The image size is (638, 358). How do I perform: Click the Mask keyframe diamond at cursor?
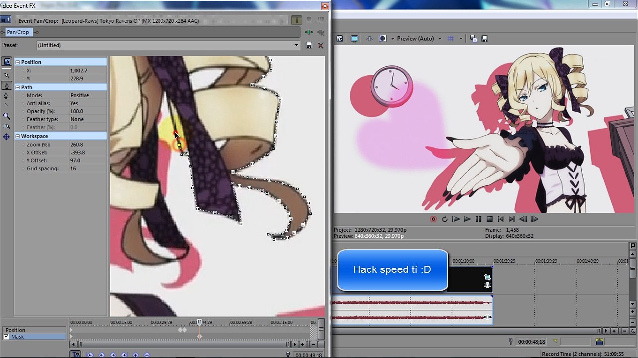[199, 337]
